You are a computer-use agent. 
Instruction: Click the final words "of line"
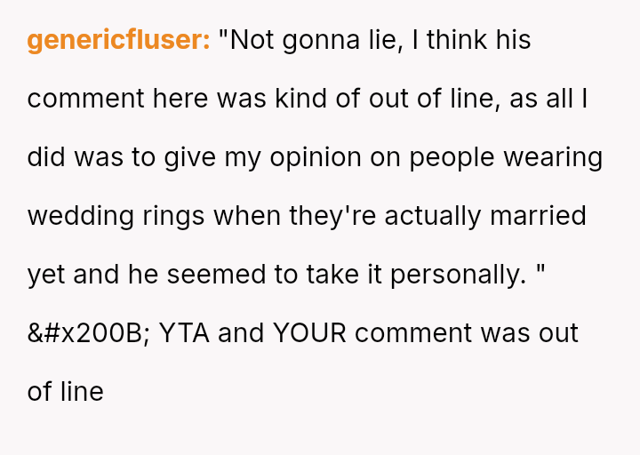click(x=65, y=392)
